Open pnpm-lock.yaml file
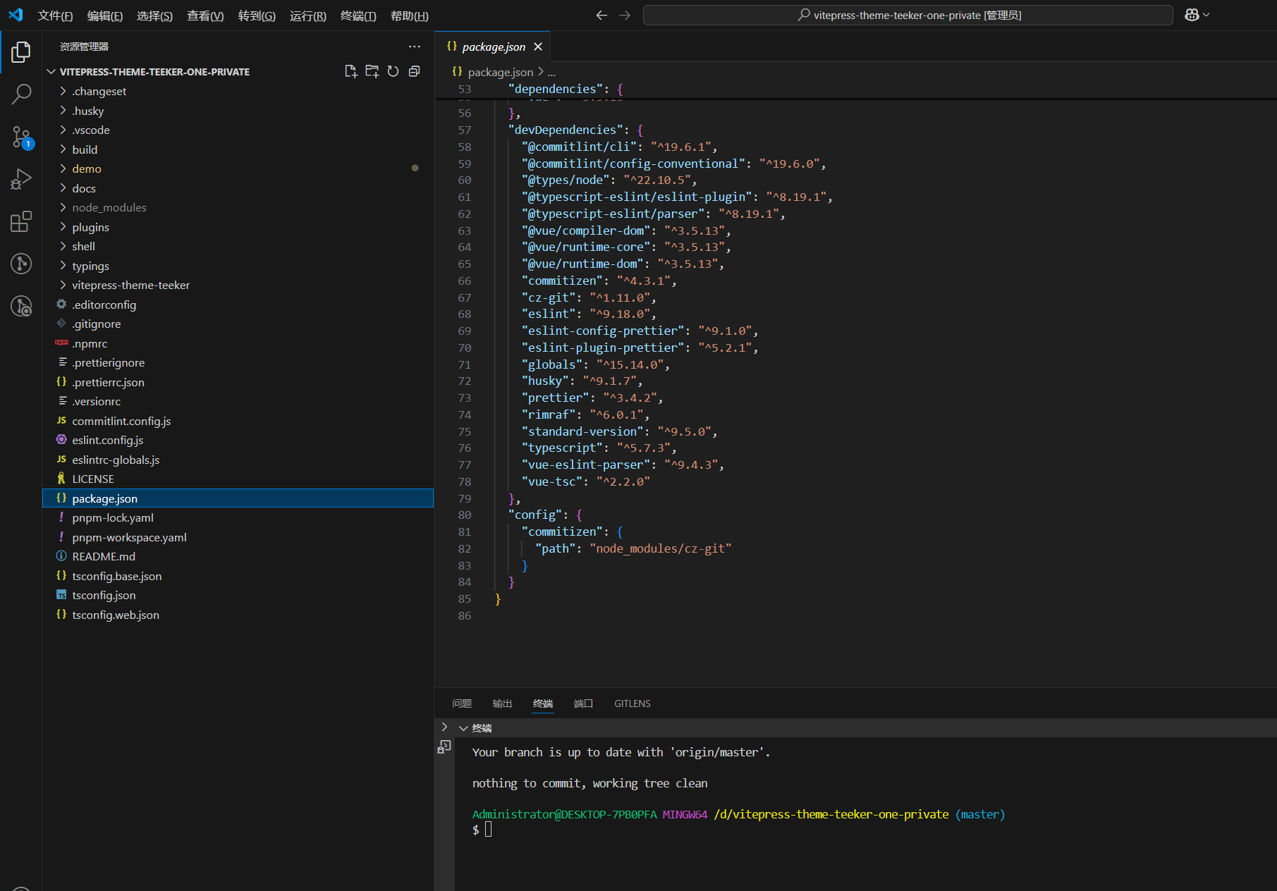The image size is (1277, 891). click(x=113, y=517)
